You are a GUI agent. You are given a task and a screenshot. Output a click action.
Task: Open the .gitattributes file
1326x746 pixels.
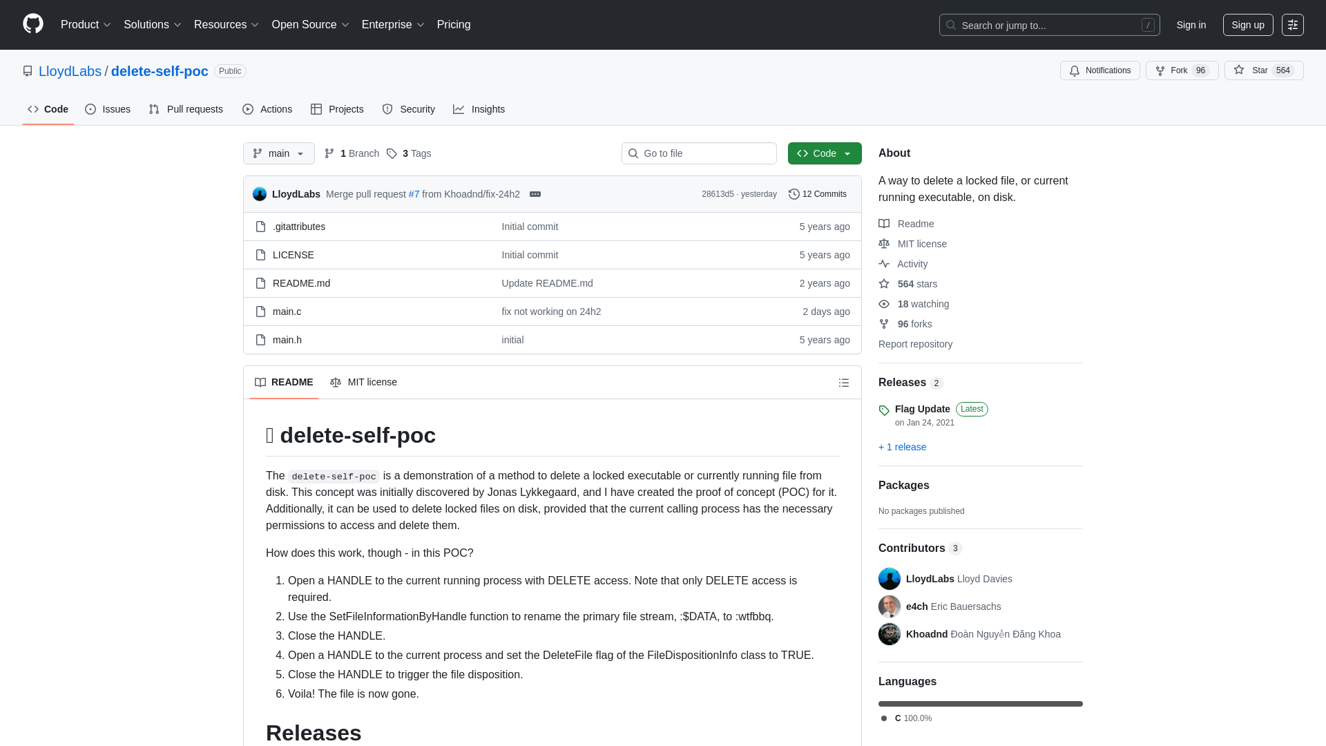[x=299, y=227]
